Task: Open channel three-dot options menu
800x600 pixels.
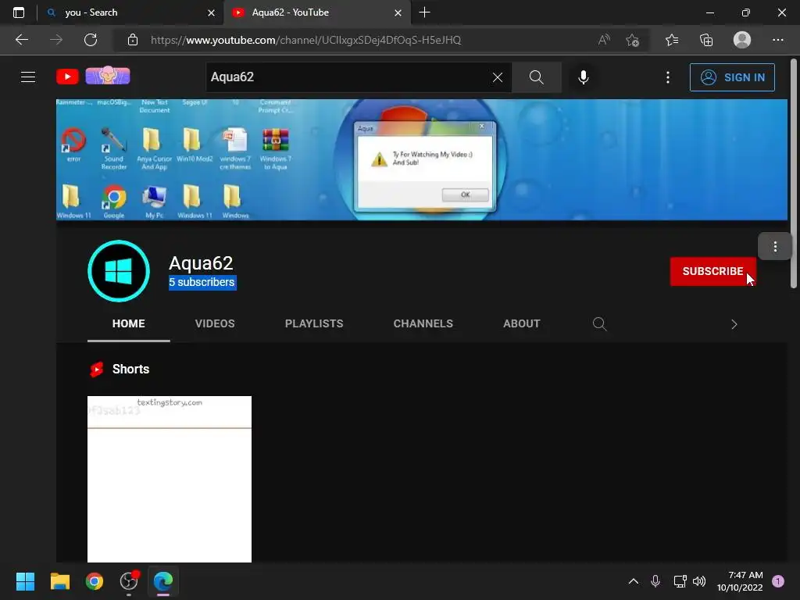Action: 775,247
